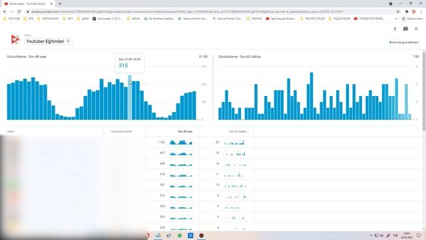Image resolution: width=426 pixels, height=240 pixels.
Task: Click the red extension icon in toolbar
Action: pos(414,12)
